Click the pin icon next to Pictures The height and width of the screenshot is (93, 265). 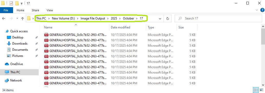click(x=36, y=56)
